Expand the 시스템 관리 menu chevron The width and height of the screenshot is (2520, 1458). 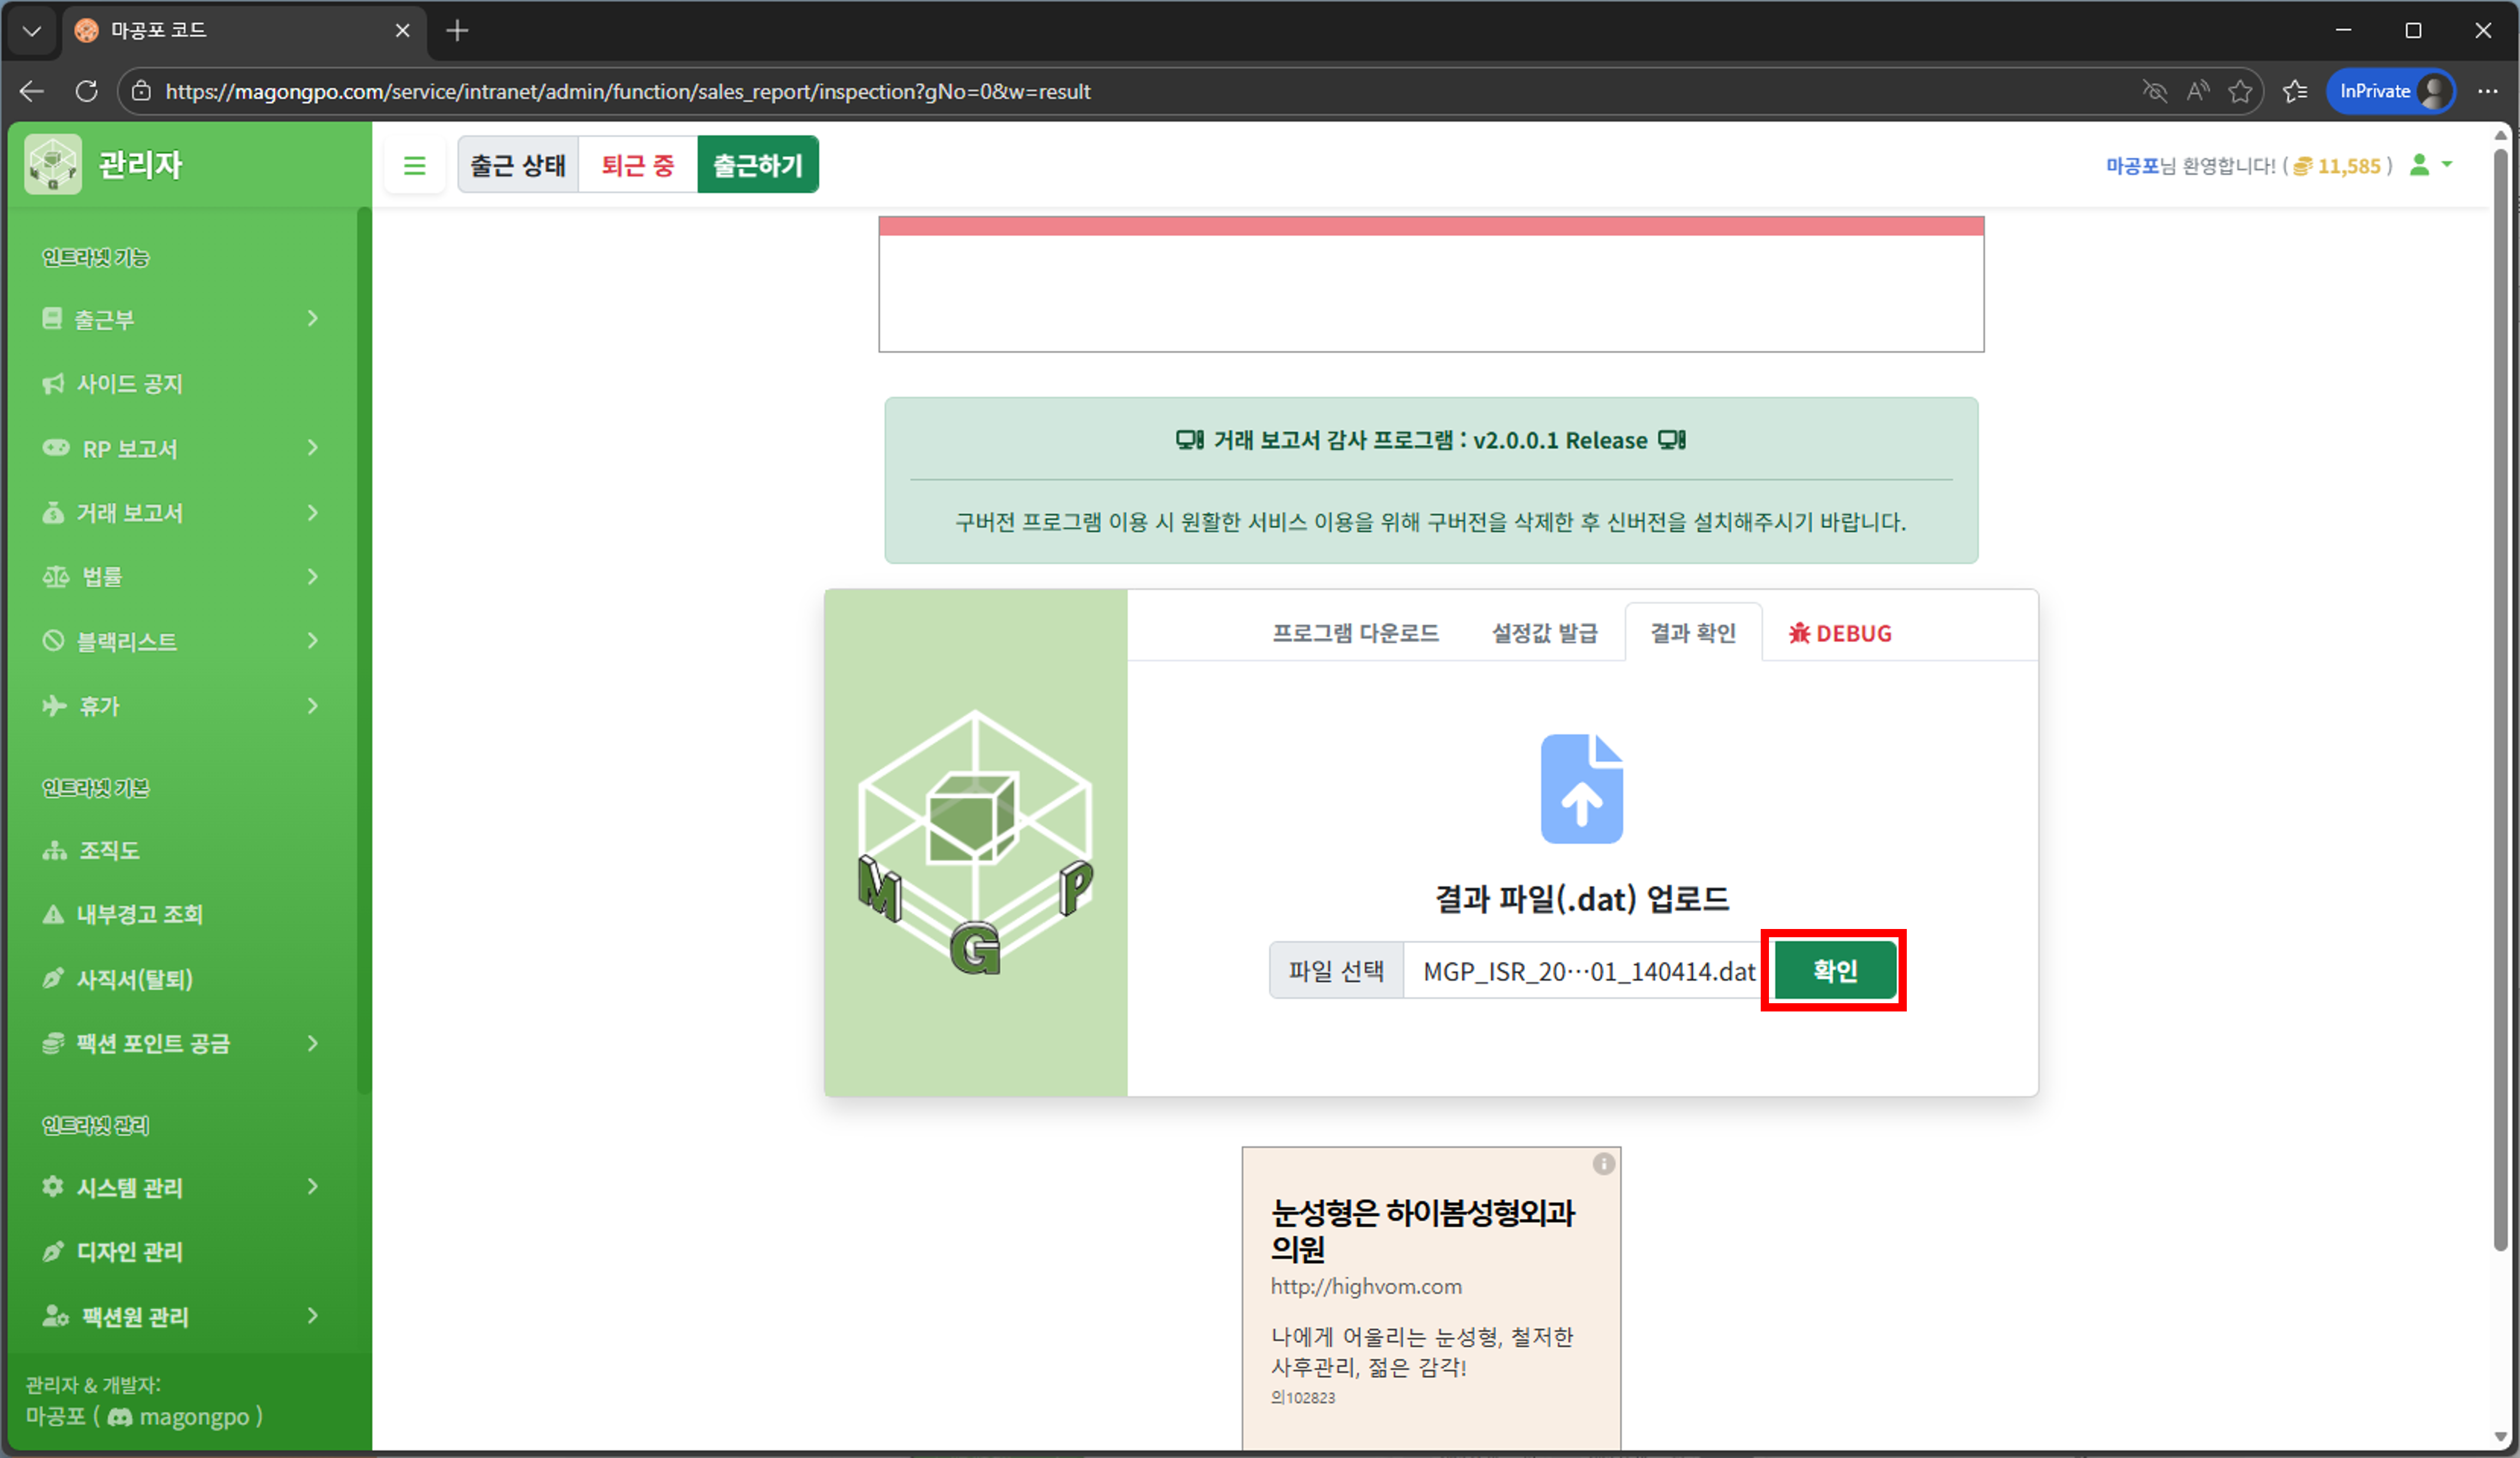[x=313, y=1187]
